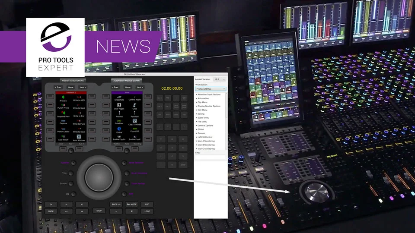Expand the Edit Menu tree item
Screen dimensions: 415x233
[202, 110]
